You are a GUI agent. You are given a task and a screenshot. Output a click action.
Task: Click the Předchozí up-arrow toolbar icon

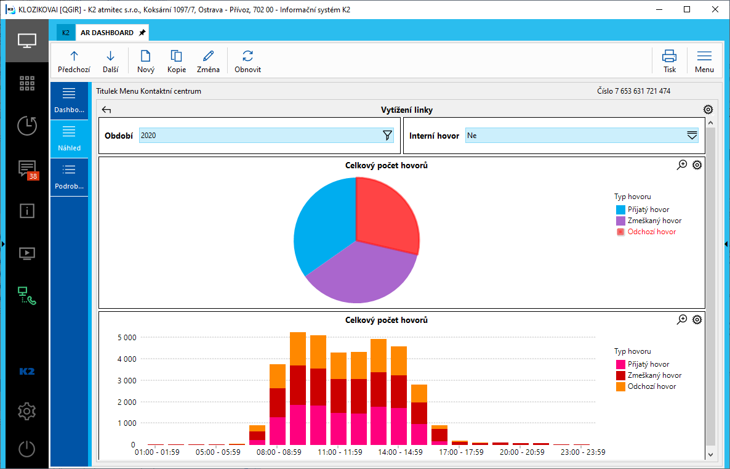[x=74, y=56]
